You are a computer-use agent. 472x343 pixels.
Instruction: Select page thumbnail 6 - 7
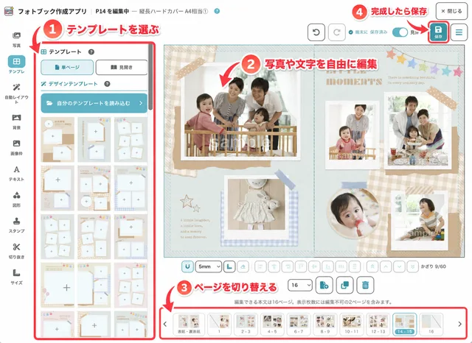(x=299, y=324)
